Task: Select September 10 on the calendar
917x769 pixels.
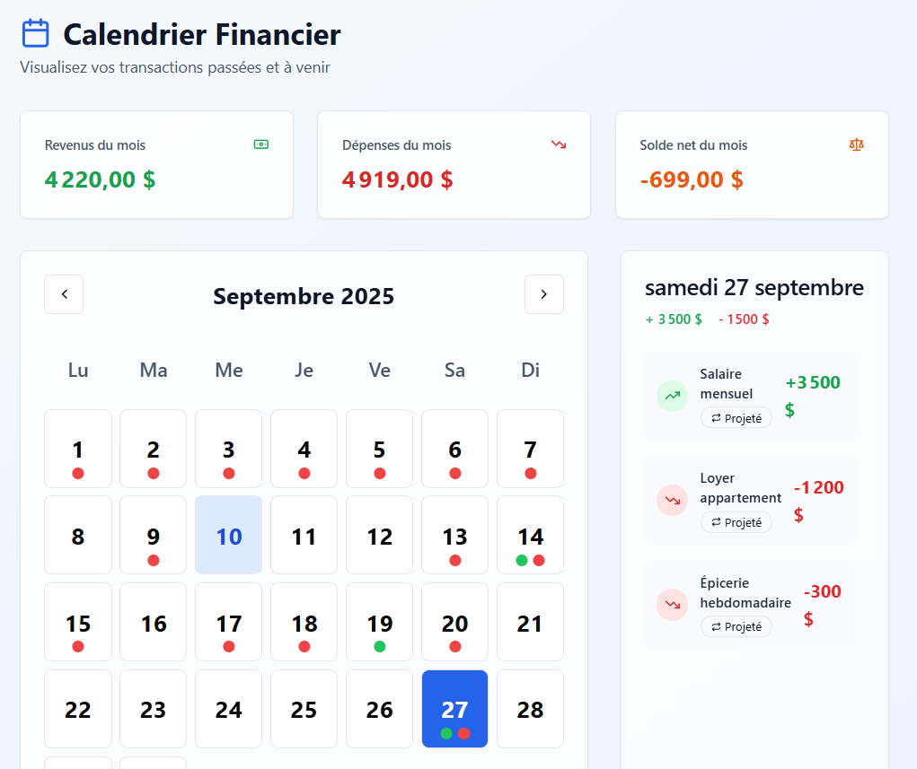Action: pyautogui.click(x=229, y=536)
